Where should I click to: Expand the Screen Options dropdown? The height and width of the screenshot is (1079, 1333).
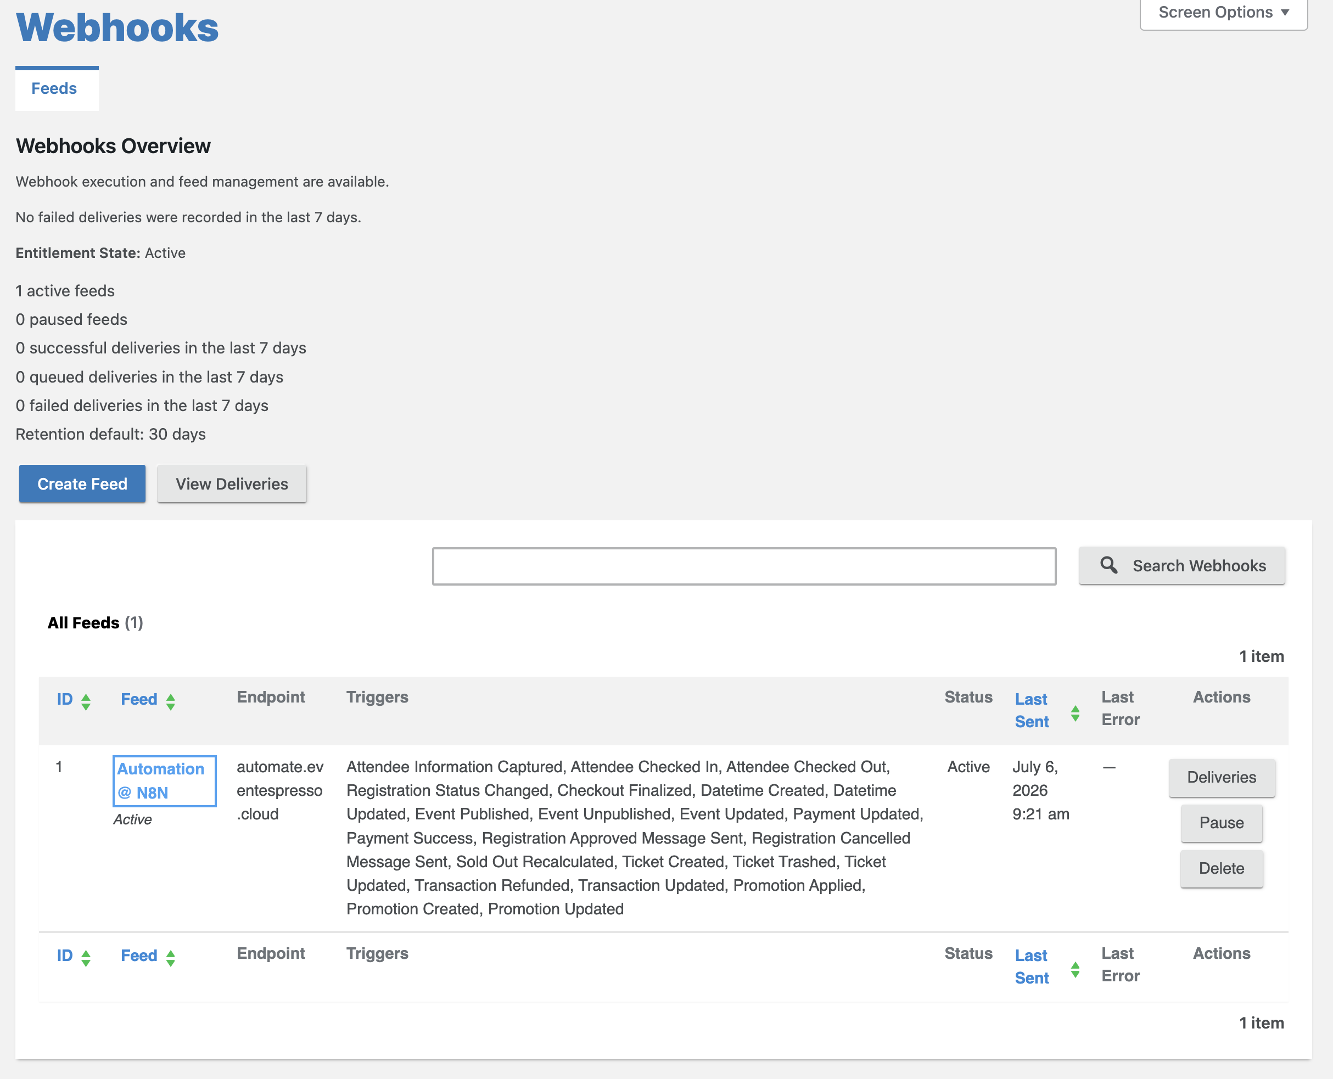(x=1223, y=13)
